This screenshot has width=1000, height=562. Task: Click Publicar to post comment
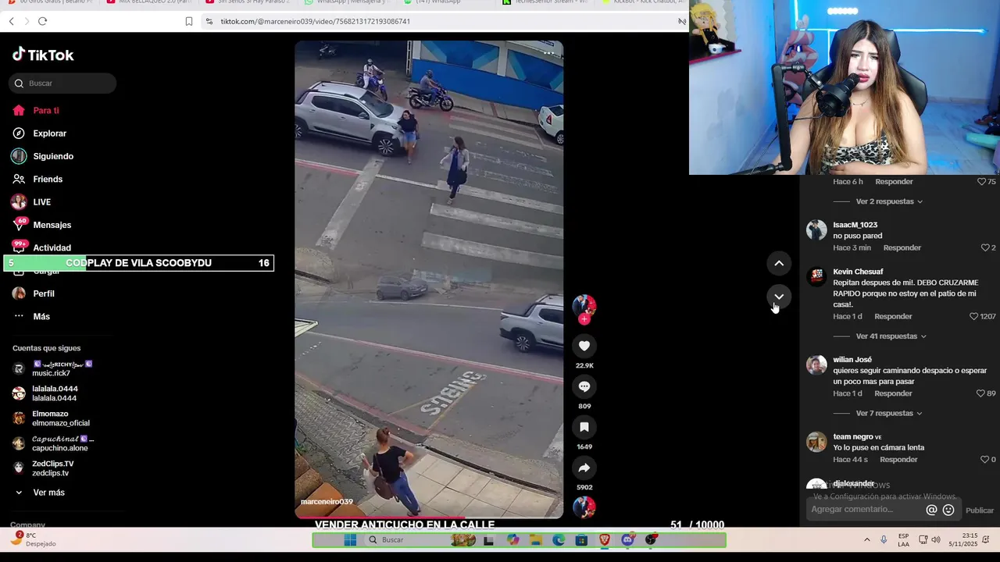coord(980,510)
